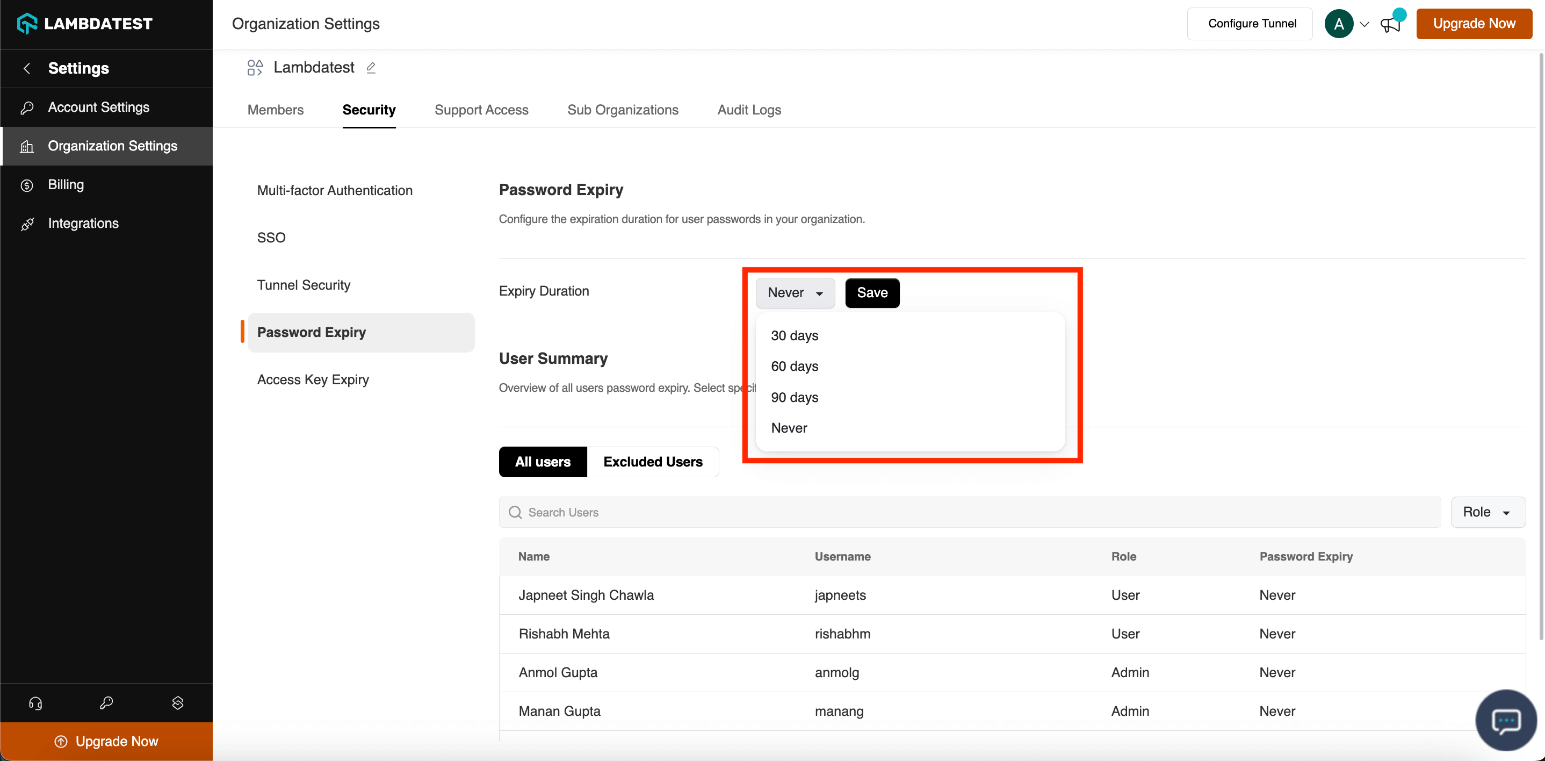Open the chat support widget
The image size is (1545, 761).
(1505, 720)
